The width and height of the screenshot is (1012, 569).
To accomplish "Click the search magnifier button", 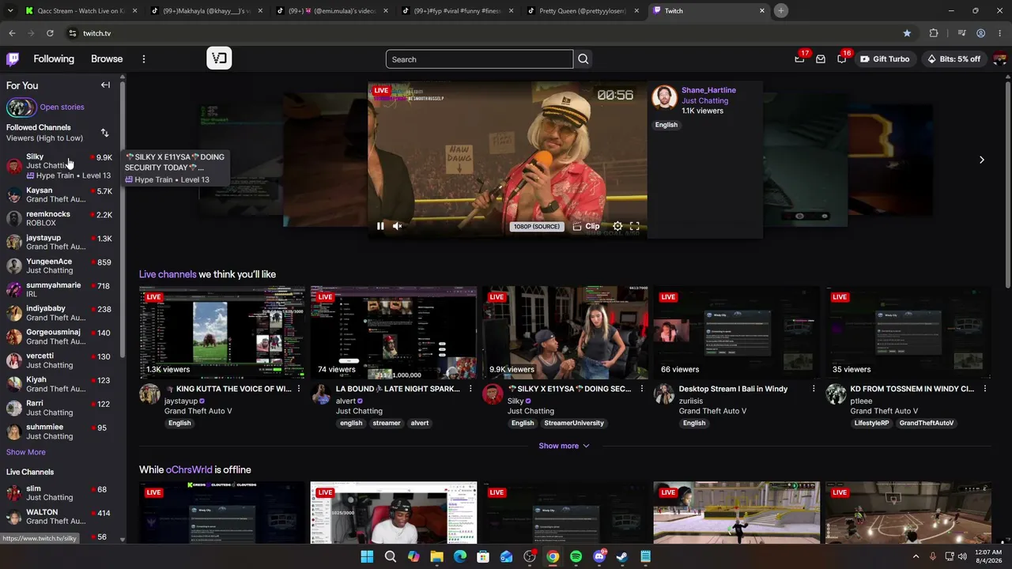I will point(583,59).
